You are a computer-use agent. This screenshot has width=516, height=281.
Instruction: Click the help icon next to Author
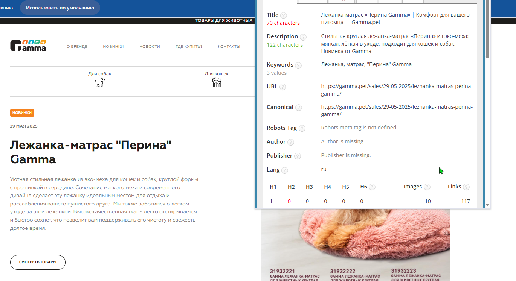point(291,142)
